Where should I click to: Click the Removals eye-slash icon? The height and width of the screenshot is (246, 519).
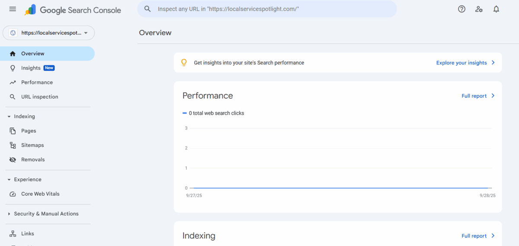coord(13,160)
